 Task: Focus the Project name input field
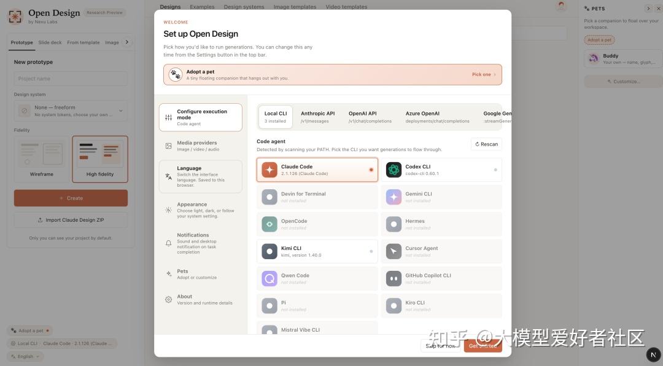click(71, 79)
